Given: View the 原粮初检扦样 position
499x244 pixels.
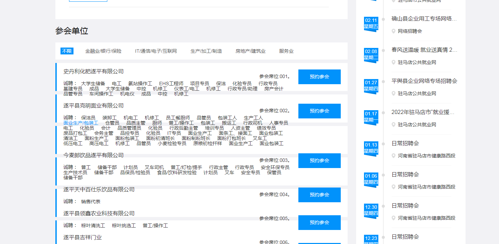Looking at the screenshot, I should tap(207, 143).
